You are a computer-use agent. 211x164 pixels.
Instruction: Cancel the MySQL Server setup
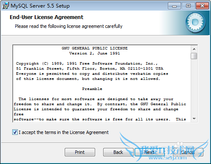[x=188, y=152]
